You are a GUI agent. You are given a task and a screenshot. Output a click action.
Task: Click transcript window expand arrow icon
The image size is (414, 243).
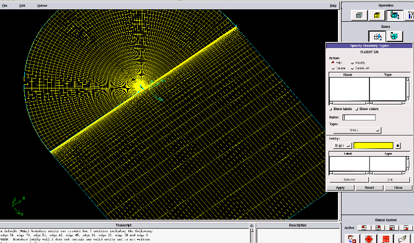point(252,225)
